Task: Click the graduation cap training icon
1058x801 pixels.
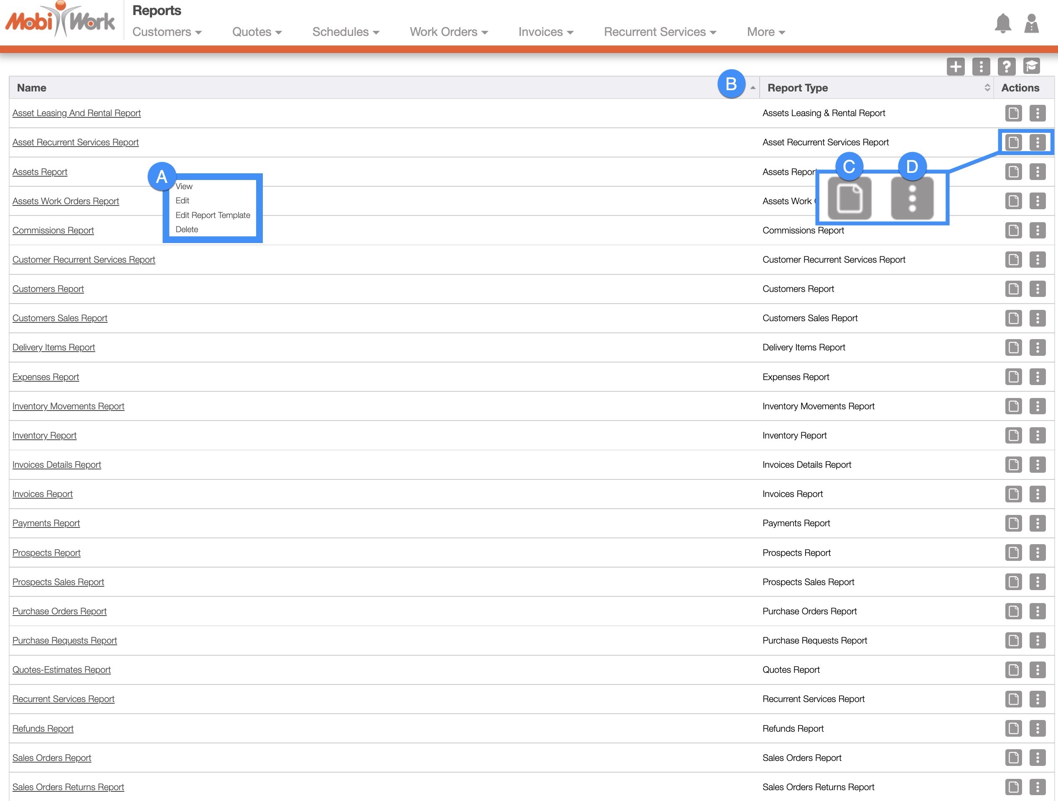Action: click(1032, 66)
